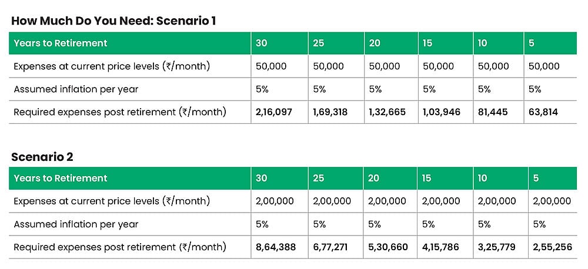Select the 2,16,097 required expenses cell
588x269 pixels.
[273, 112]
